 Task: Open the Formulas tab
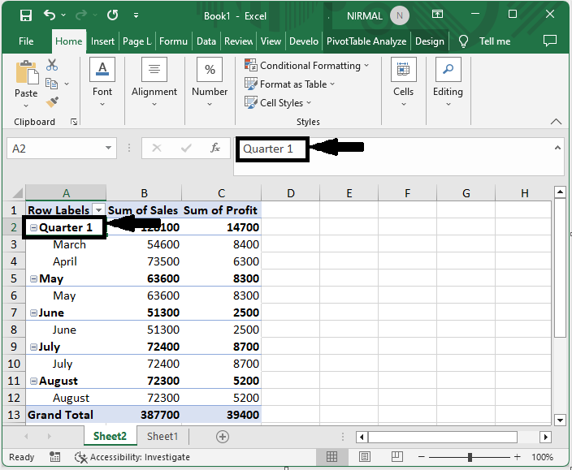point(173,41)
